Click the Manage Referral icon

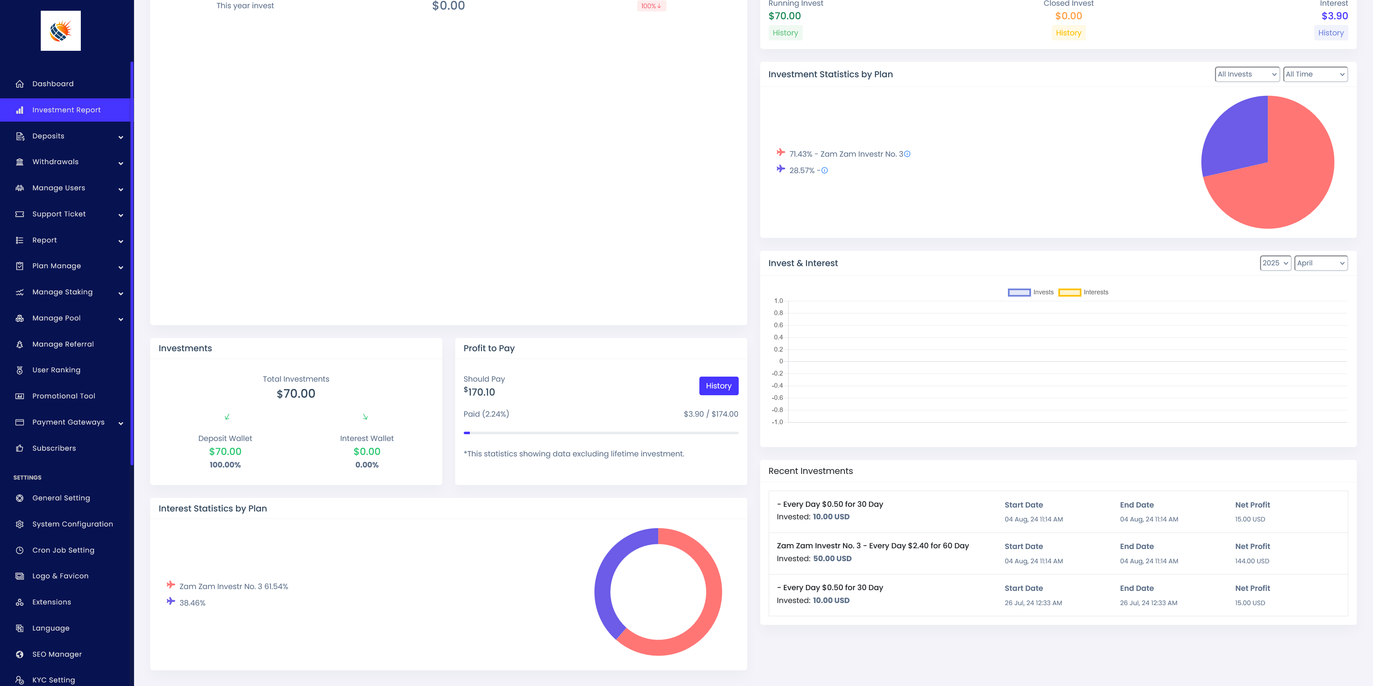click(x=20, y=344)
